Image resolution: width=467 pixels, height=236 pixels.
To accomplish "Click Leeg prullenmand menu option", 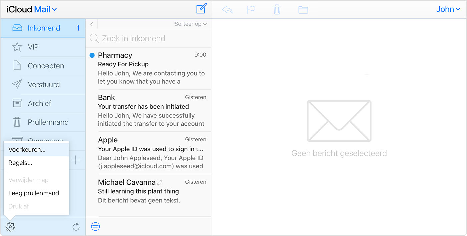I will point(34,193).
